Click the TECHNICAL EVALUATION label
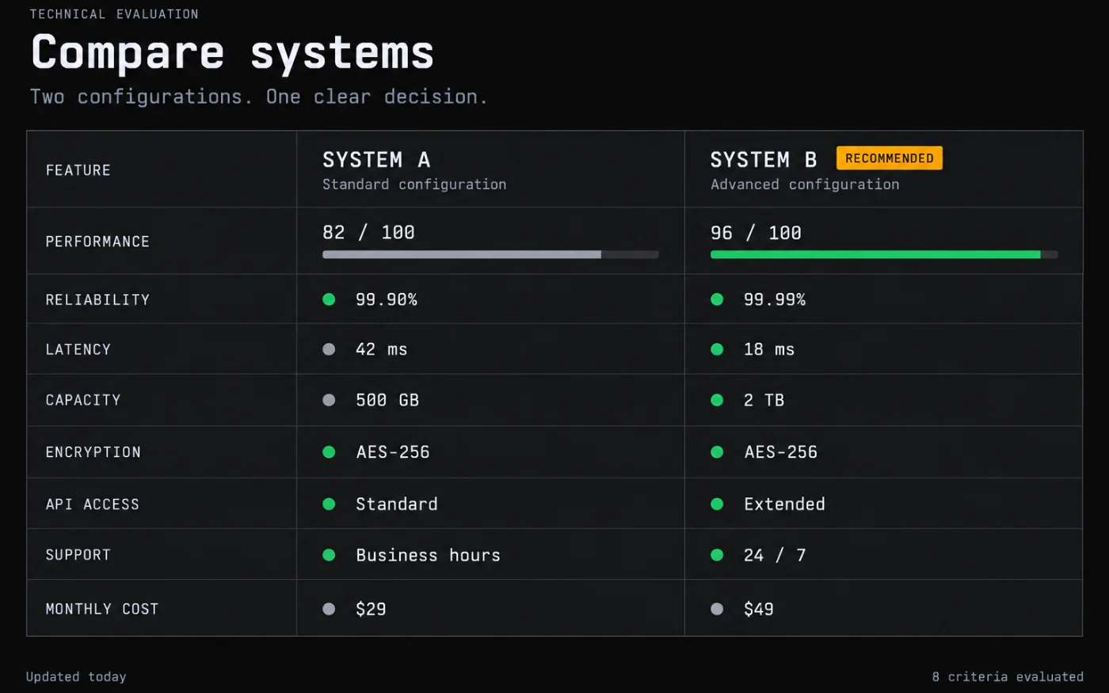This screenshot has width=1109, height=693. coord(114,14)
